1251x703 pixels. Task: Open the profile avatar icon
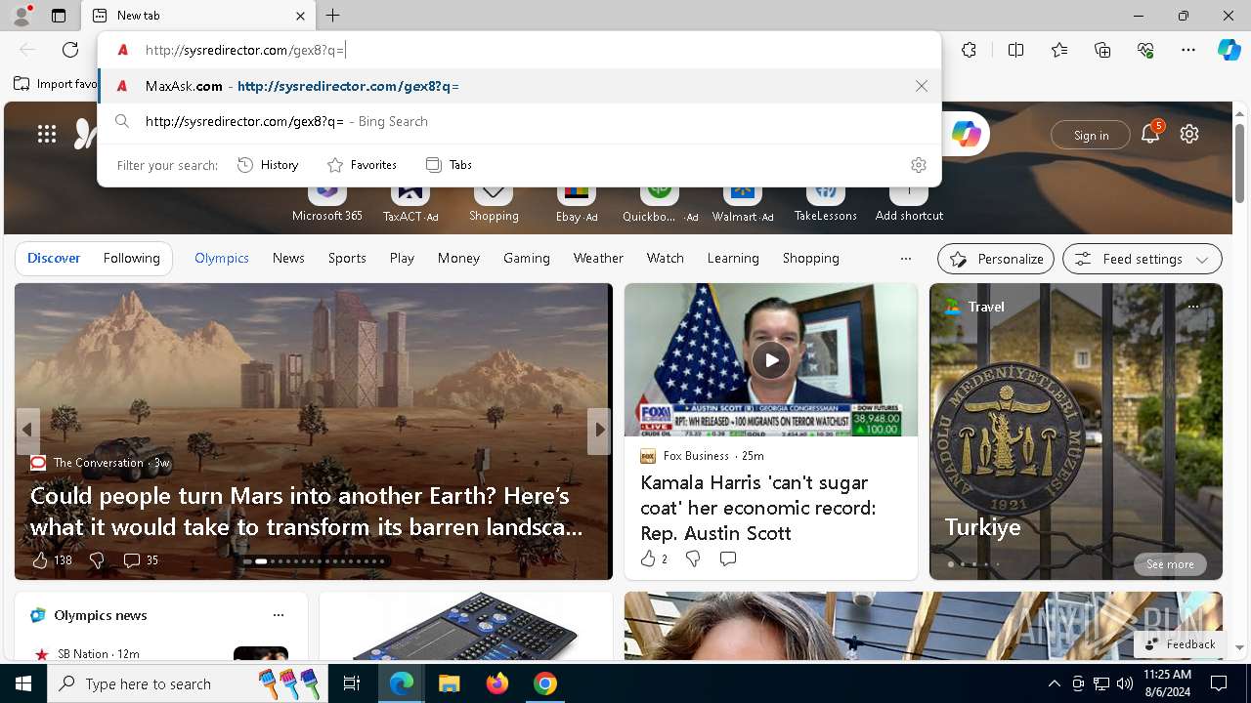click(x=21, y=16)
